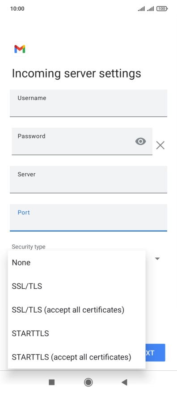Click into the Server input field
This screenshot has width=177, height=394.
point(88,180)
